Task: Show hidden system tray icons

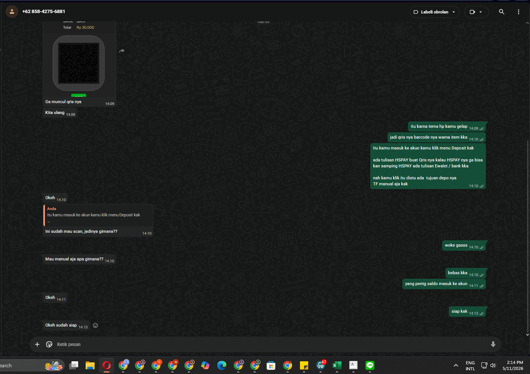Action: click(456, 365)
